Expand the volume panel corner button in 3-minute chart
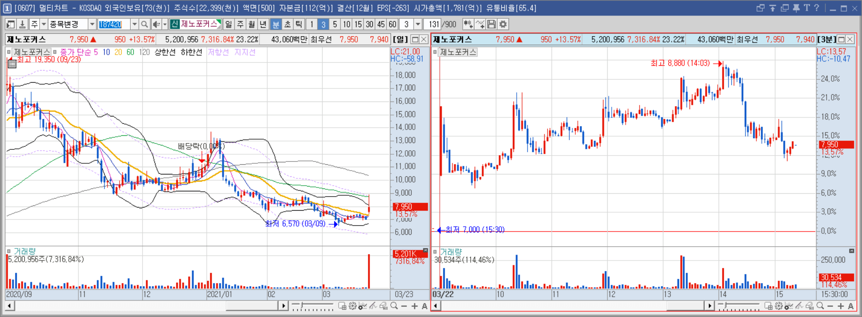The height and width of the screenshot is (317, 862). pos(851,250)
